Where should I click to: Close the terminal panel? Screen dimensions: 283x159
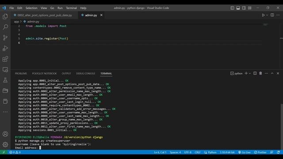click(x=278, y=73)
